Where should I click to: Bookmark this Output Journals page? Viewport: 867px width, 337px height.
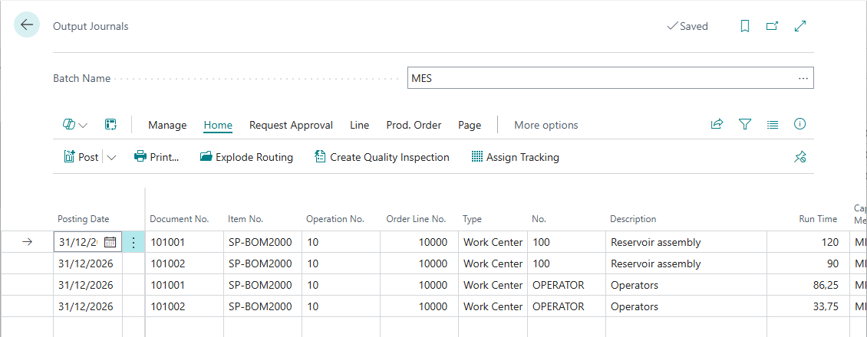pyautogui.click(x=745, y=26)
